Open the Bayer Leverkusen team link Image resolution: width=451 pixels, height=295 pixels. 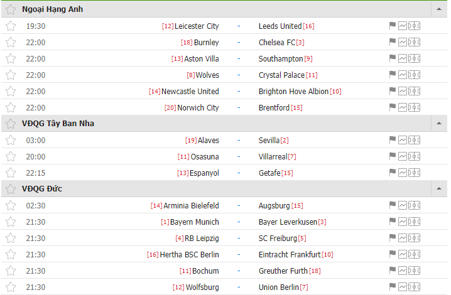pyautogui.click(x=288, y=222)
